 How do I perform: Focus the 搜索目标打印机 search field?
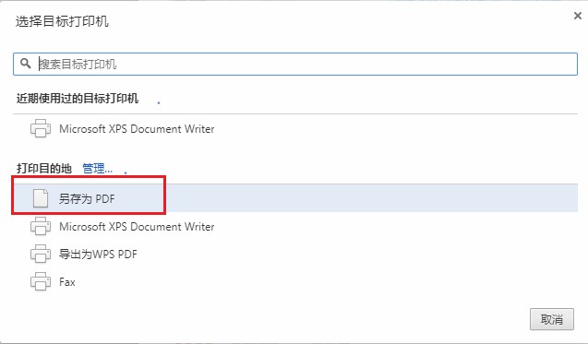(x=295, y=64)
